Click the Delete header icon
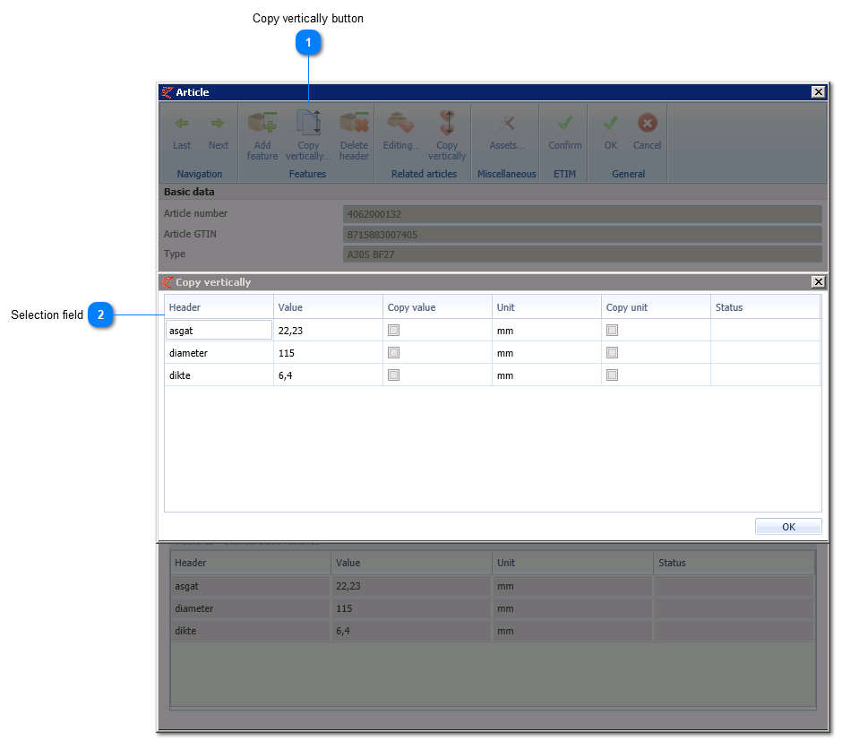The image size is (842, 741). click(x=354, y=123)
